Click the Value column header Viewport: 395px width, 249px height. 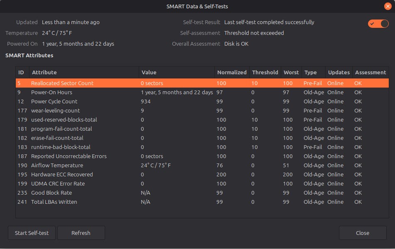click(149, 72)
